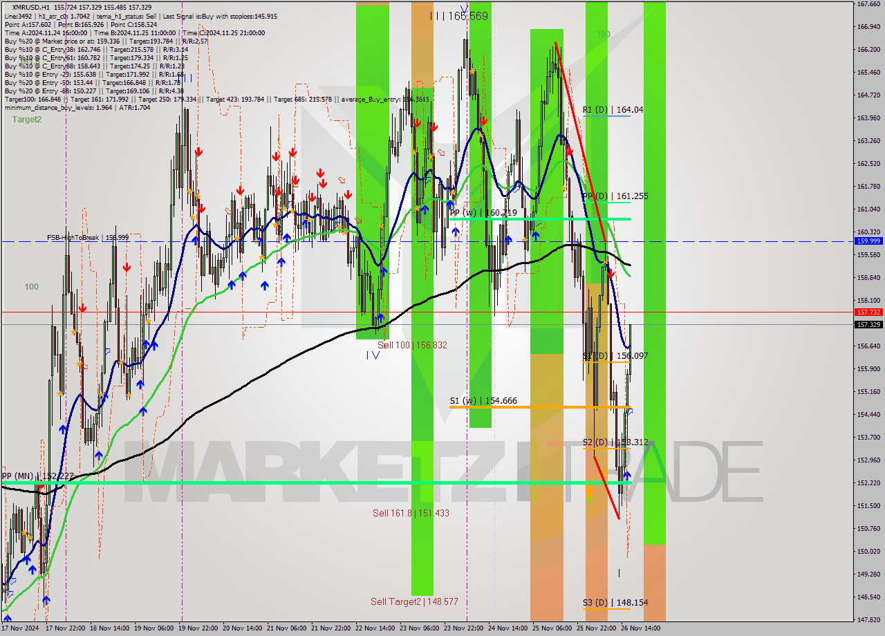Select the 19 Nov 22:00 time label
Viewport: 885px width, 636px height.
(198, 629)
